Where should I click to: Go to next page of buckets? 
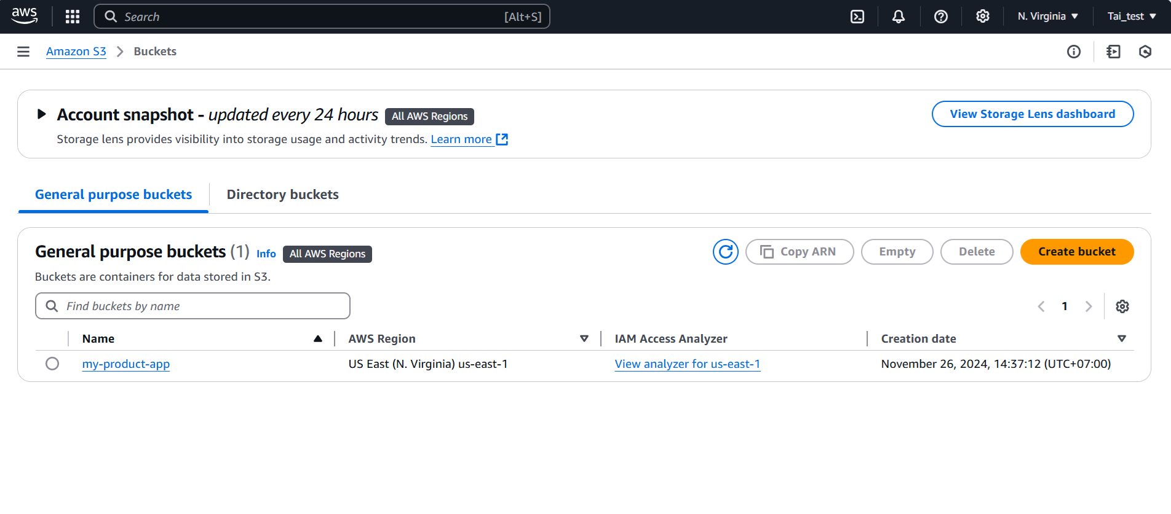[x=1089, y=306]
